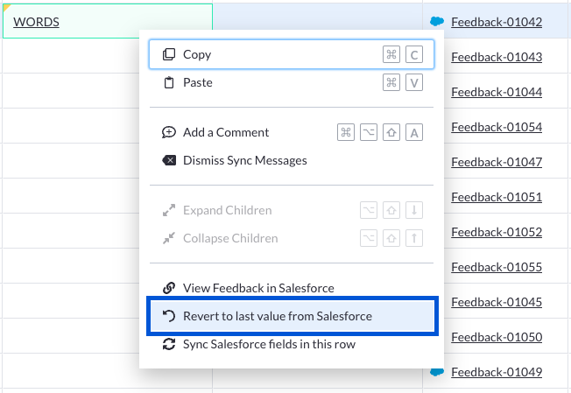Click the chain link icon for View Feedback
The width and height of the screenshot is (571, 393).
point(169,288)
